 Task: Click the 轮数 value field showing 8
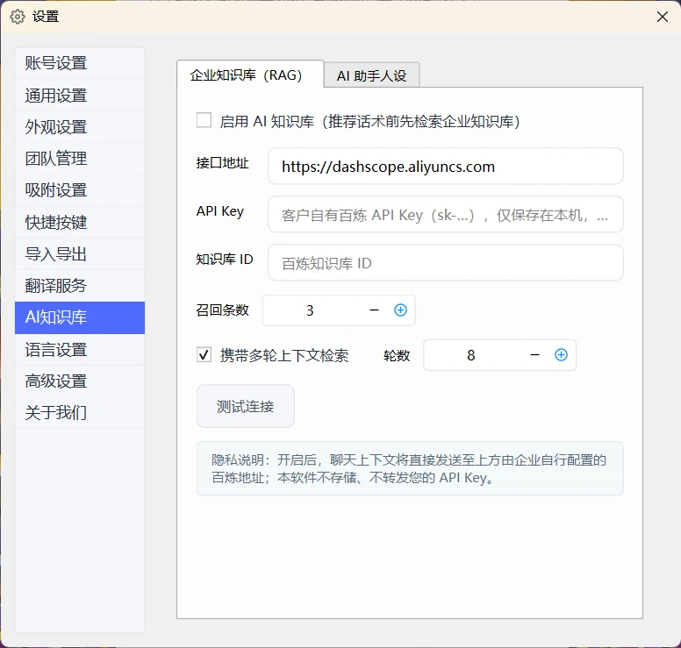click(470, 355)
